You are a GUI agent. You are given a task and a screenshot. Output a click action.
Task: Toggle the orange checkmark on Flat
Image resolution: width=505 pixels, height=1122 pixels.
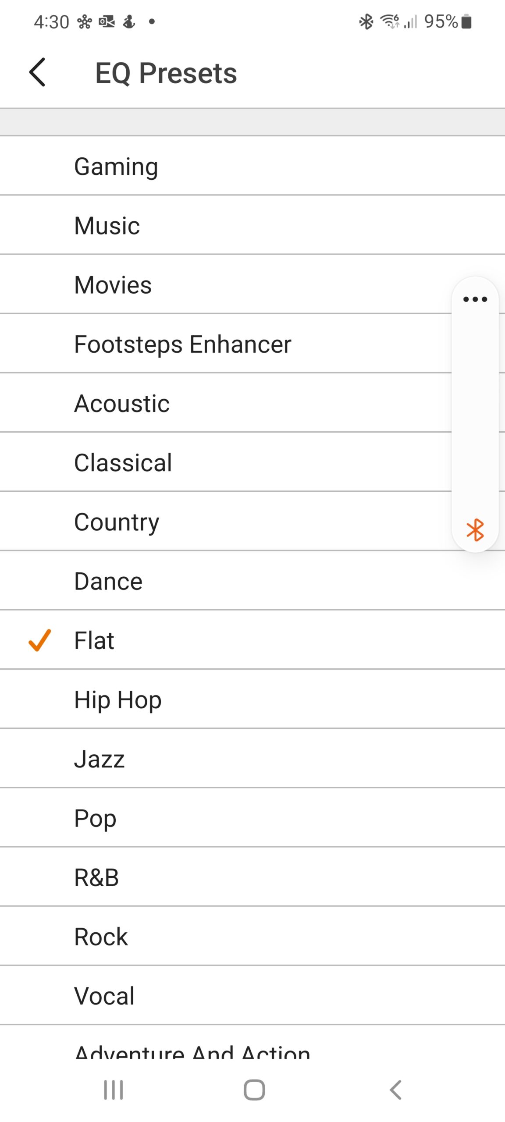(x=40, y=640)
